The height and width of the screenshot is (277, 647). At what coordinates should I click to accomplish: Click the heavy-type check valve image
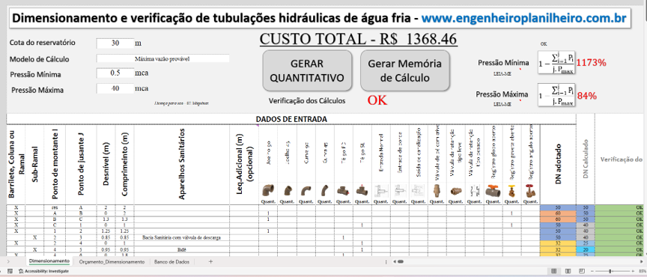point(474,191)
